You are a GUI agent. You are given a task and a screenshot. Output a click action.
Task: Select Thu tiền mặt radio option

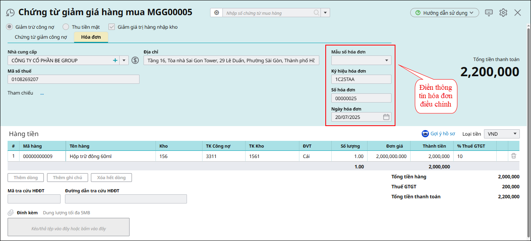(x=66, y=27)
